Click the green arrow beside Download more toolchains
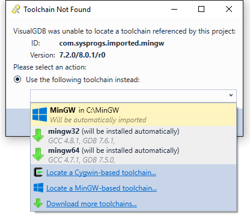The image size is (250, 220). 38,203
